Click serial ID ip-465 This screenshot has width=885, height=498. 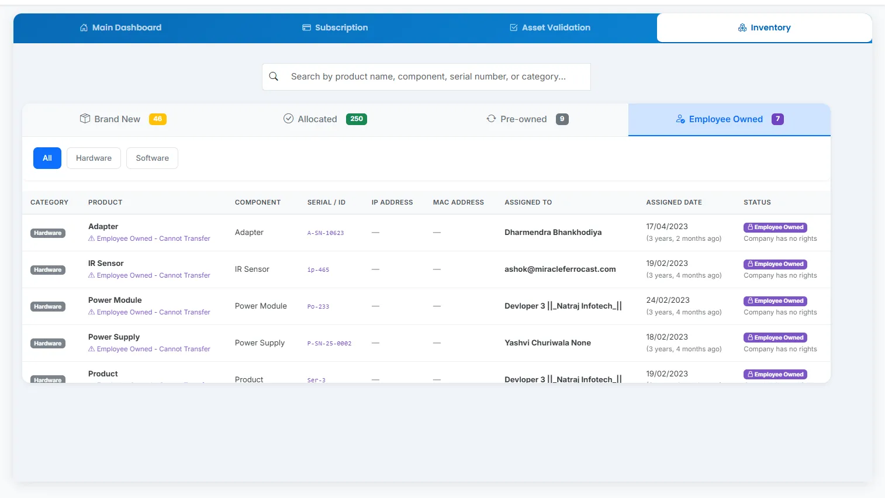pyautogui.click(x=318, y=270)
